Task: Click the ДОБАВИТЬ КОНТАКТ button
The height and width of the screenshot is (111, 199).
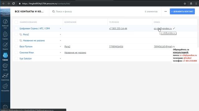Action: [x=182, y=11]
